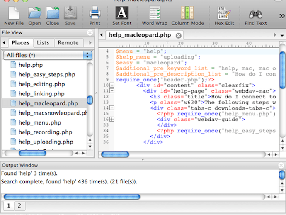Click the editor scroll-up arrow
Image resolution: width=286 pixels, height=215 pixels.
click(x=282, y=141)
